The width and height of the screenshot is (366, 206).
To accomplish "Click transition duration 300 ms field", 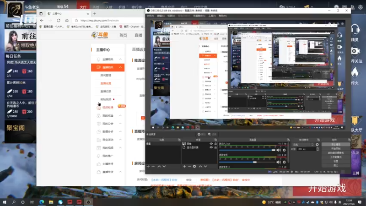I will 306,149.
